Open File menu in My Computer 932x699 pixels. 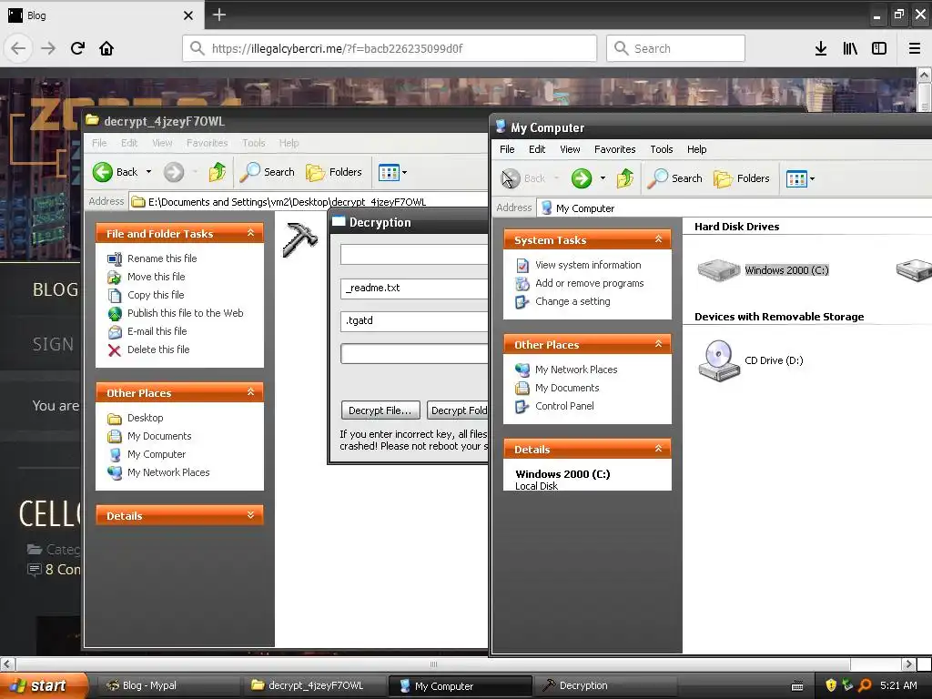[507, 149]
